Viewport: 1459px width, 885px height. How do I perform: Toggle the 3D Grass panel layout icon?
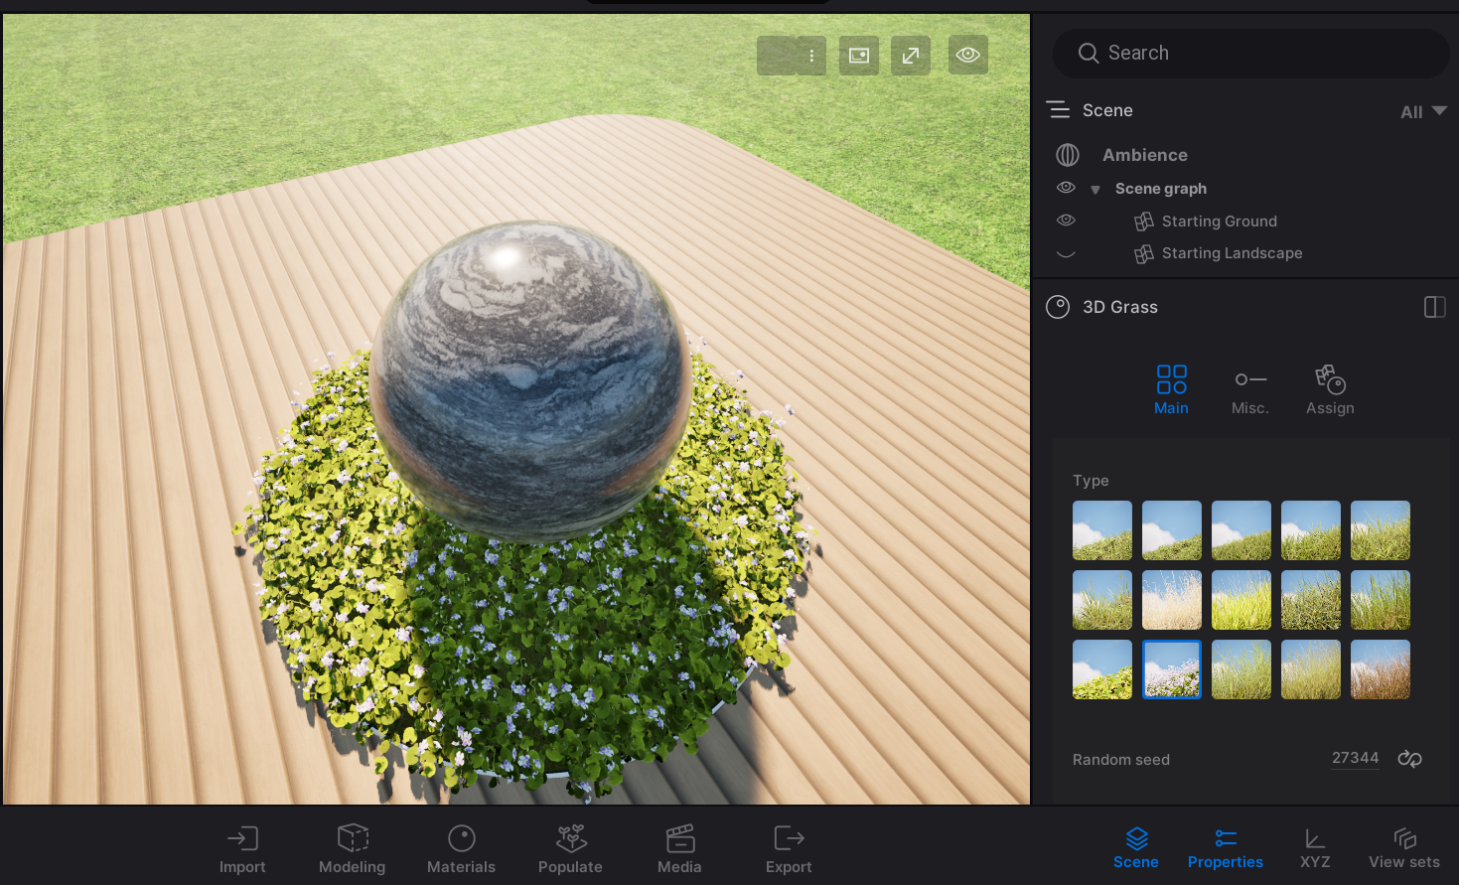1434,307
